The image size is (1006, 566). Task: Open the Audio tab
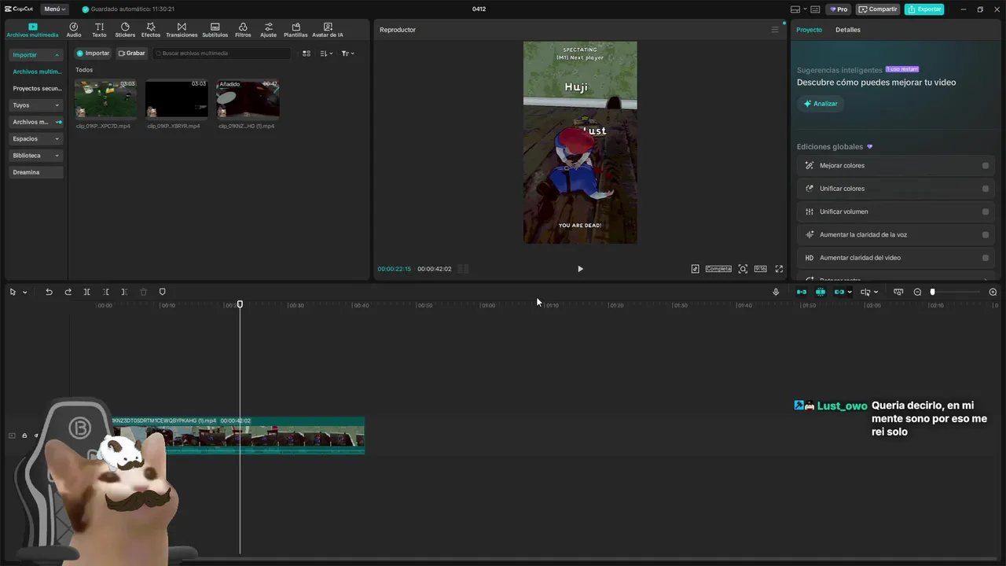coord(73,30)
